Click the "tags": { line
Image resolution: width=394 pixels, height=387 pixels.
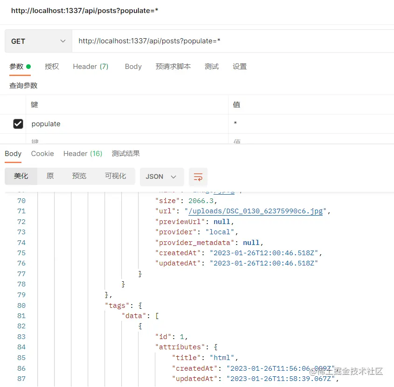tap(124, 306)
